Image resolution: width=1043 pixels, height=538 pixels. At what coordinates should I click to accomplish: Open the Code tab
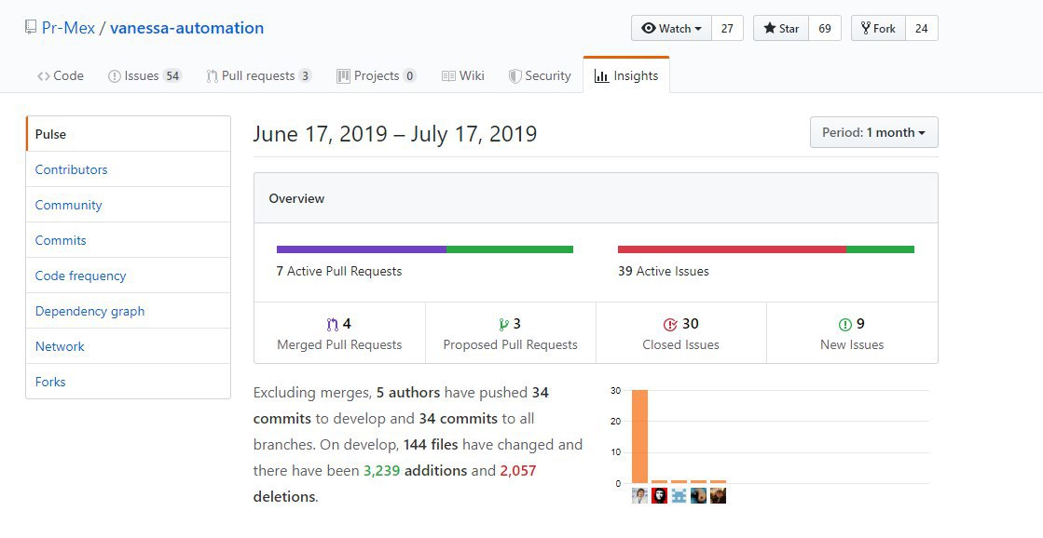click(x=61, y=75)
